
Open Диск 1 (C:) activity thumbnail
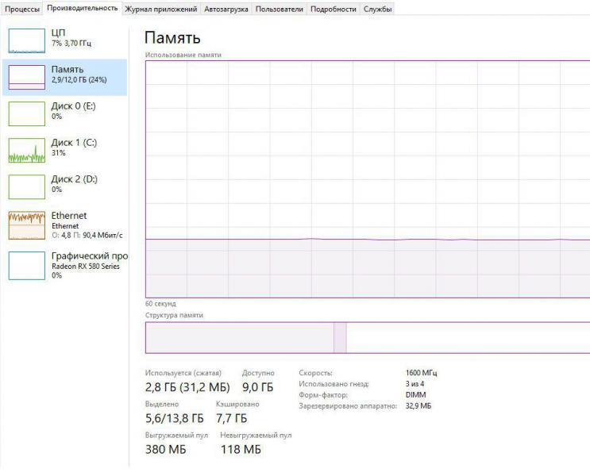point(26,150)
